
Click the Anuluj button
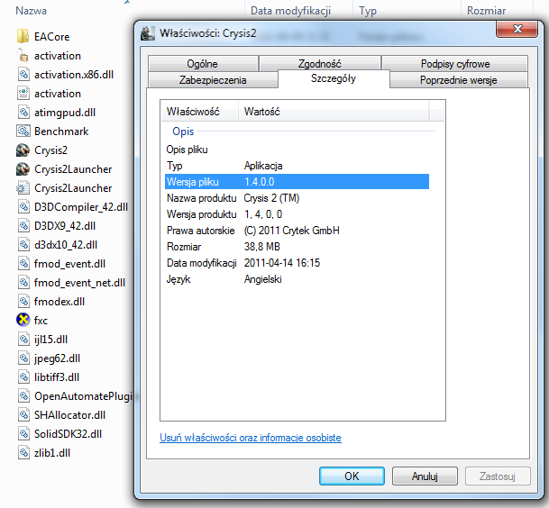point(425,476)
